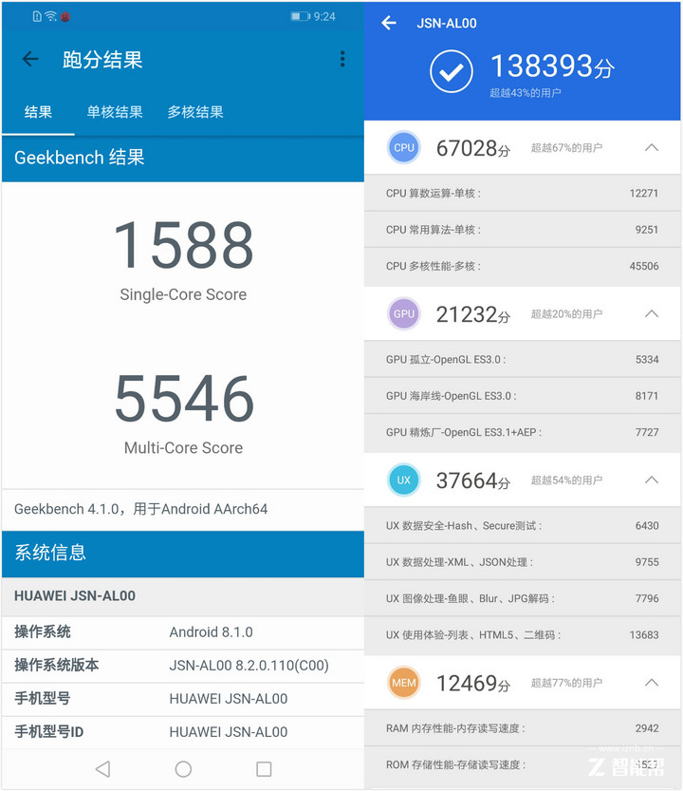Tap the 67028分 CPU score
683x791 pixels.
(473, 148)
